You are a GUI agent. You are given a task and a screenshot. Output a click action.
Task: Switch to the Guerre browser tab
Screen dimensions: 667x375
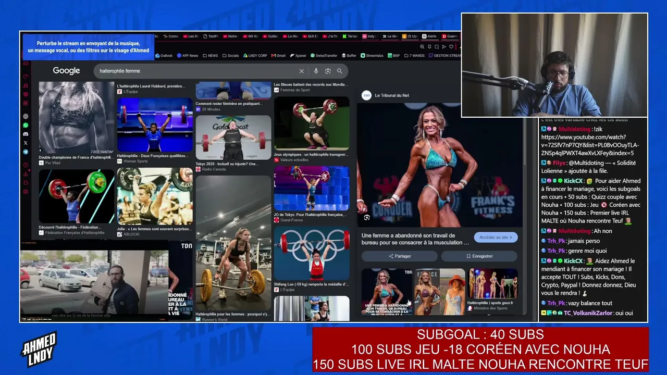click(x=450, y=36)
